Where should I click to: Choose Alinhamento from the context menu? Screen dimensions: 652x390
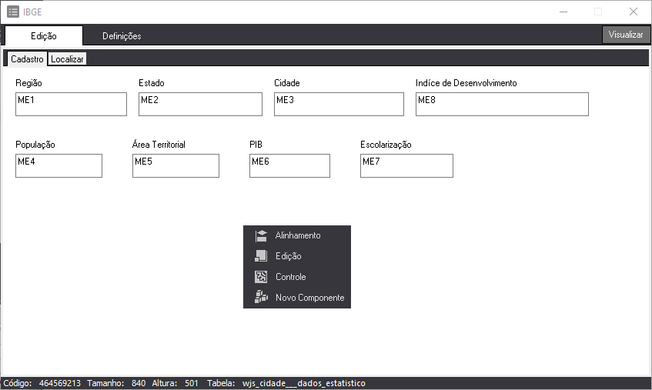pos(298,235)
